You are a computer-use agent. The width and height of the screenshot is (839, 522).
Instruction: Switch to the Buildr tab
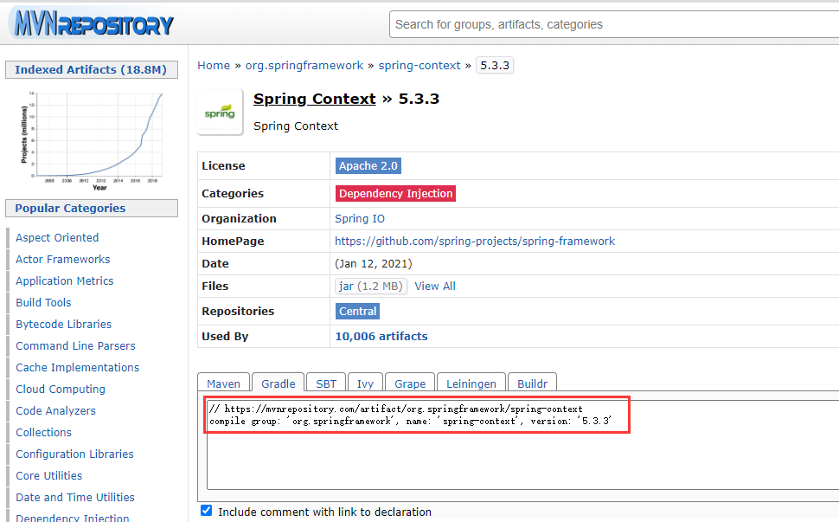(533, 383)
